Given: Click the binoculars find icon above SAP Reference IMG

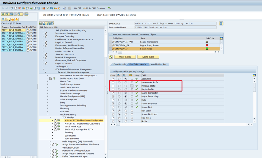Looking at the screenshot, I should (48, 23).
